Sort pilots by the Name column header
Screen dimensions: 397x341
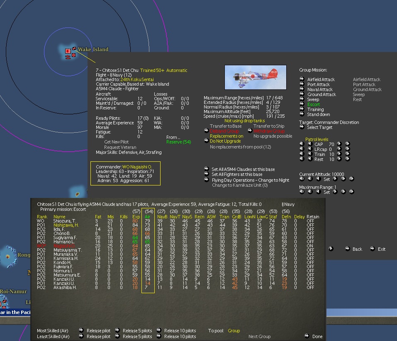(x=59, y=217)
